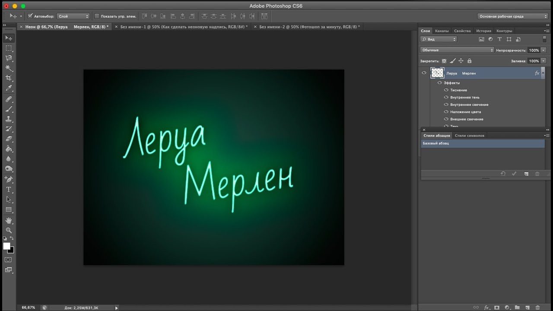Image resolution: width=553 pixels, height=311 pixels.
Task: Open the Вид layer filter dropdown
Action: pos(439,39)
